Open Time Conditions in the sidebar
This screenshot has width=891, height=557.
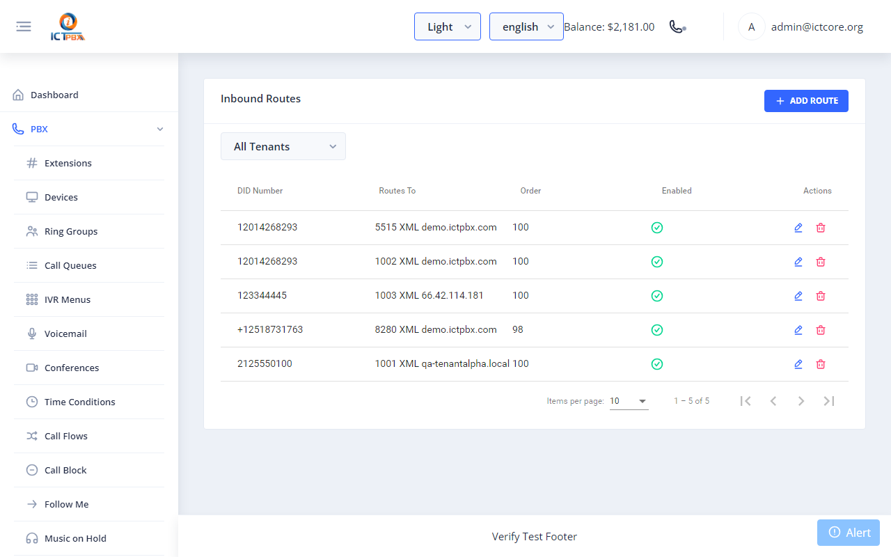pyautogui.click(x=89, y=402)
